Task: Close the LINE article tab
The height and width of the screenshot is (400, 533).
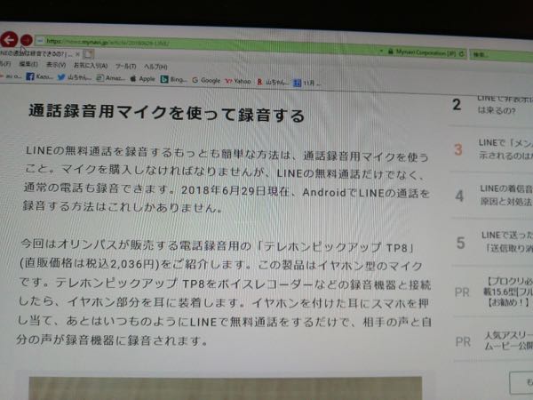Action: (77, 53)
